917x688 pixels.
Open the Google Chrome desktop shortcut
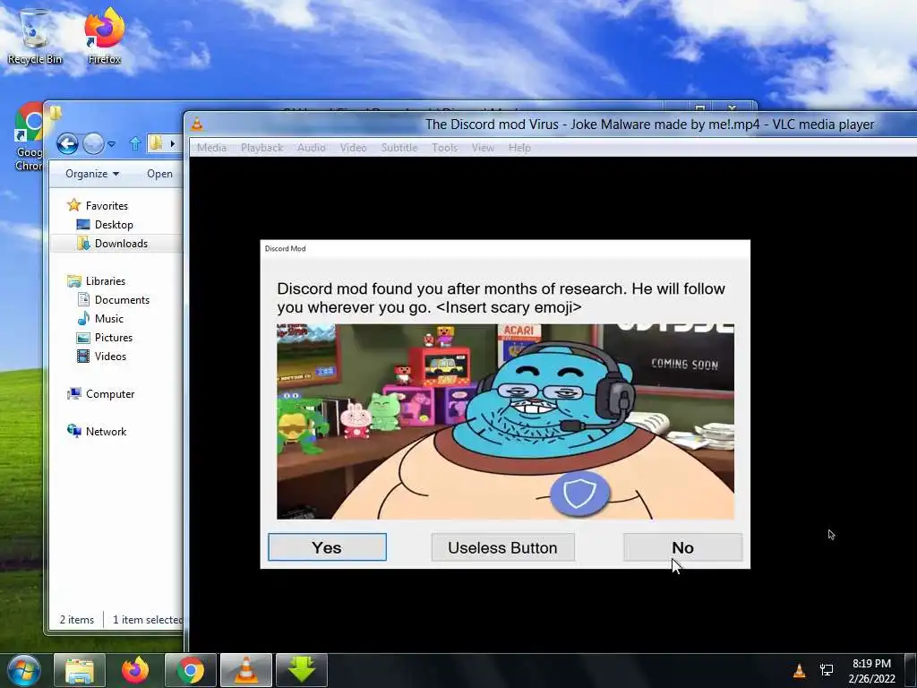28,137
